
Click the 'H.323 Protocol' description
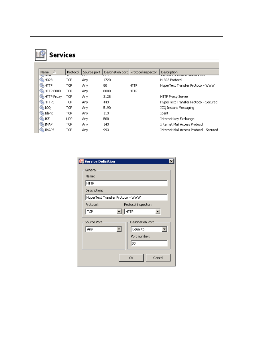pyautogui.click(x=171, y=80)
